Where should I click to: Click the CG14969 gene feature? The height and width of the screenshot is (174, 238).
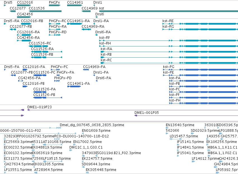click(x=86, y=11)
